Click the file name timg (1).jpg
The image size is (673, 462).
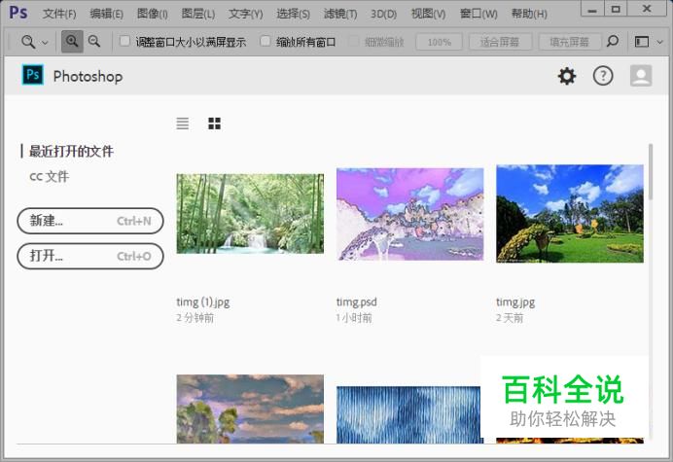(202, 302)
